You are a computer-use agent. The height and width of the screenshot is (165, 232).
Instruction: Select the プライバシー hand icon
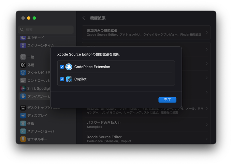click(23, 96)
